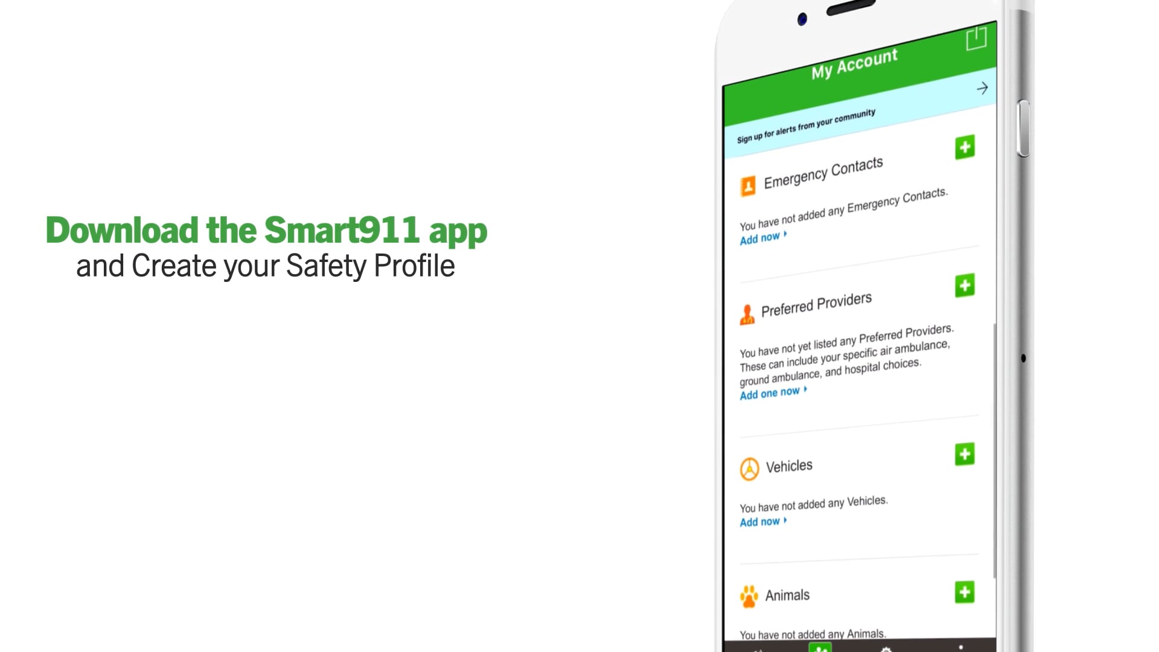Expand the My Account section arrow
Screen dimensions: 1159x652
[982, 88]
